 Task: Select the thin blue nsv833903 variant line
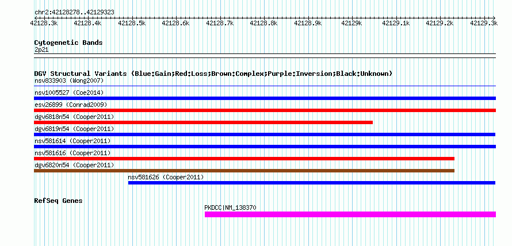coord(265,86)
